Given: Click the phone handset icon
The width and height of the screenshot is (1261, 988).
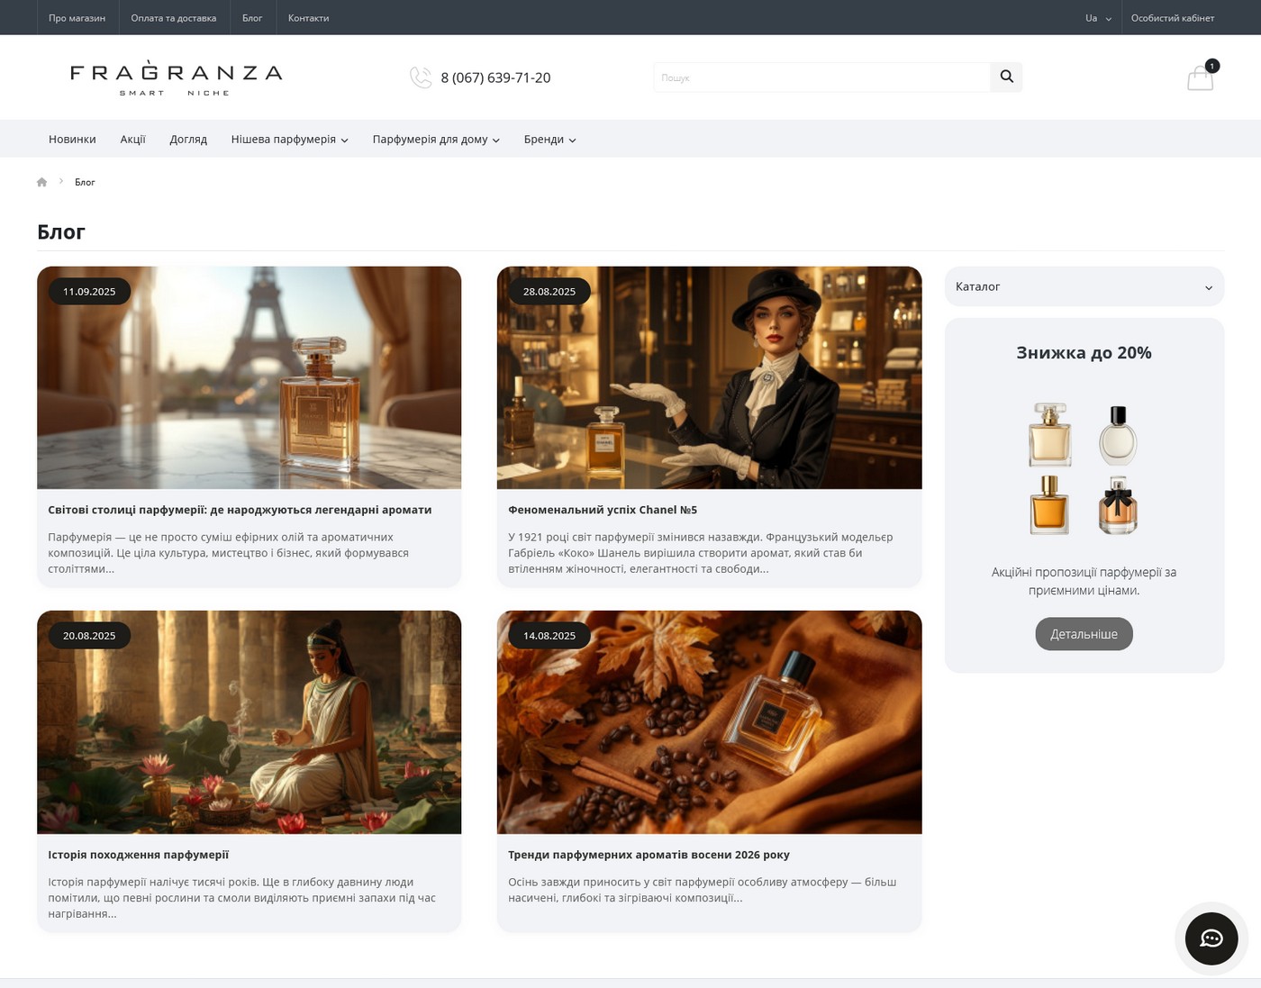Looking at the screenshot, I should pos(421,77).
